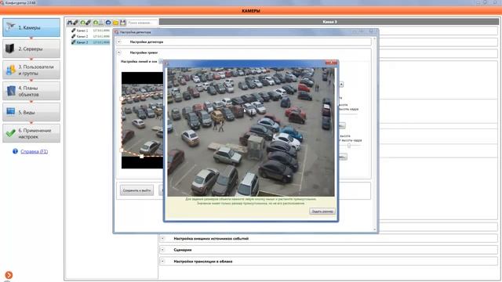The height and width of the screenshot is (282, 502).
Task: Close the object size popup window
Action: click(x=331, y=63)
